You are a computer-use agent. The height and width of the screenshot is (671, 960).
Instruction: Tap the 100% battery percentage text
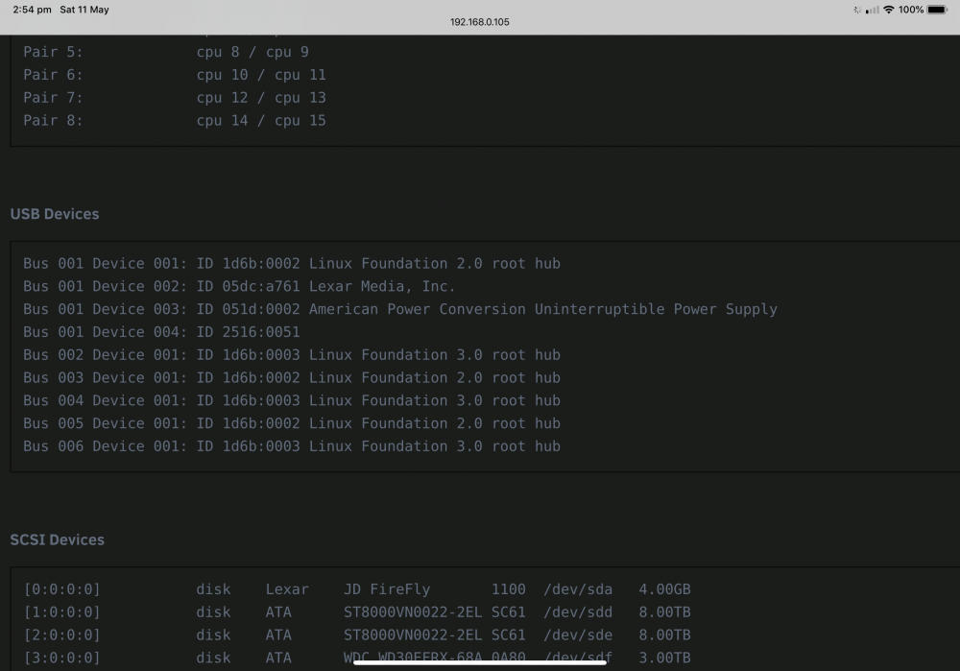[910, 10]
